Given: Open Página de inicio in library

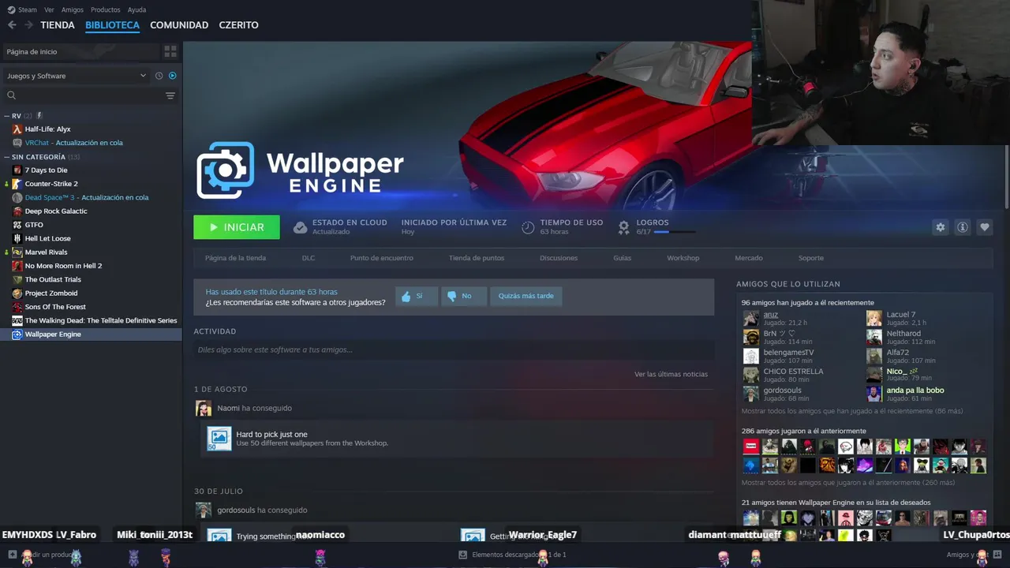Looking at the screenshot, I should pos(81,51).
